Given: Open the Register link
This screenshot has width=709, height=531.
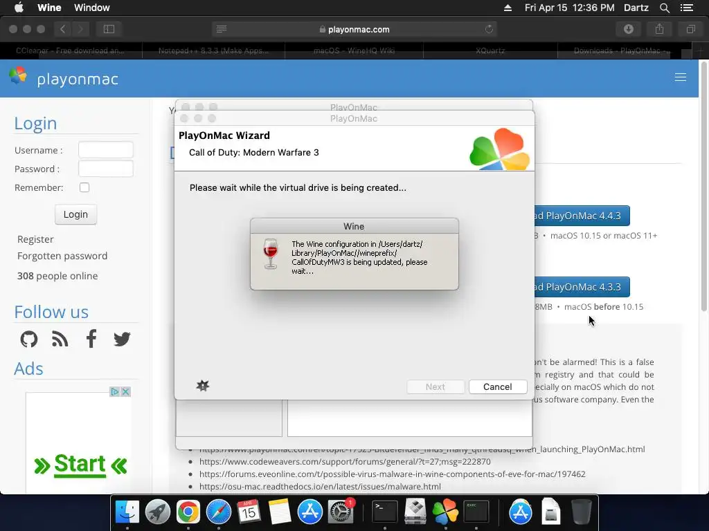Looking at the screenshot, I should pos(35,239).
